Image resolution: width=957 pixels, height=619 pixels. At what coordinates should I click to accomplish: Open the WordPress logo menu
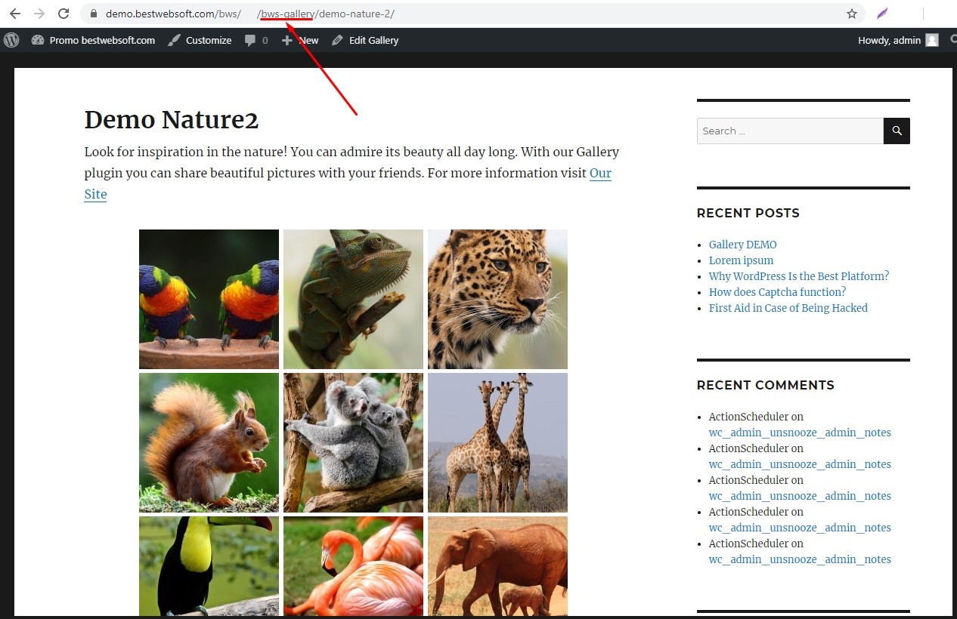pos(11,40)
